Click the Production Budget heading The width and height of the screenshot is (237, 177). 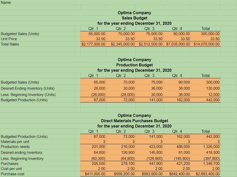click(134, 65)
